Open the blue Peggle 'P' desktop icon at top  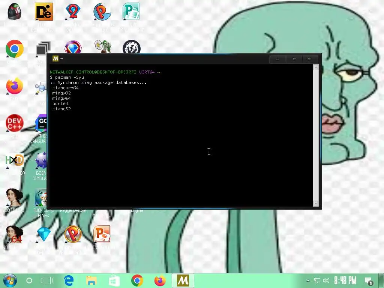102,12
